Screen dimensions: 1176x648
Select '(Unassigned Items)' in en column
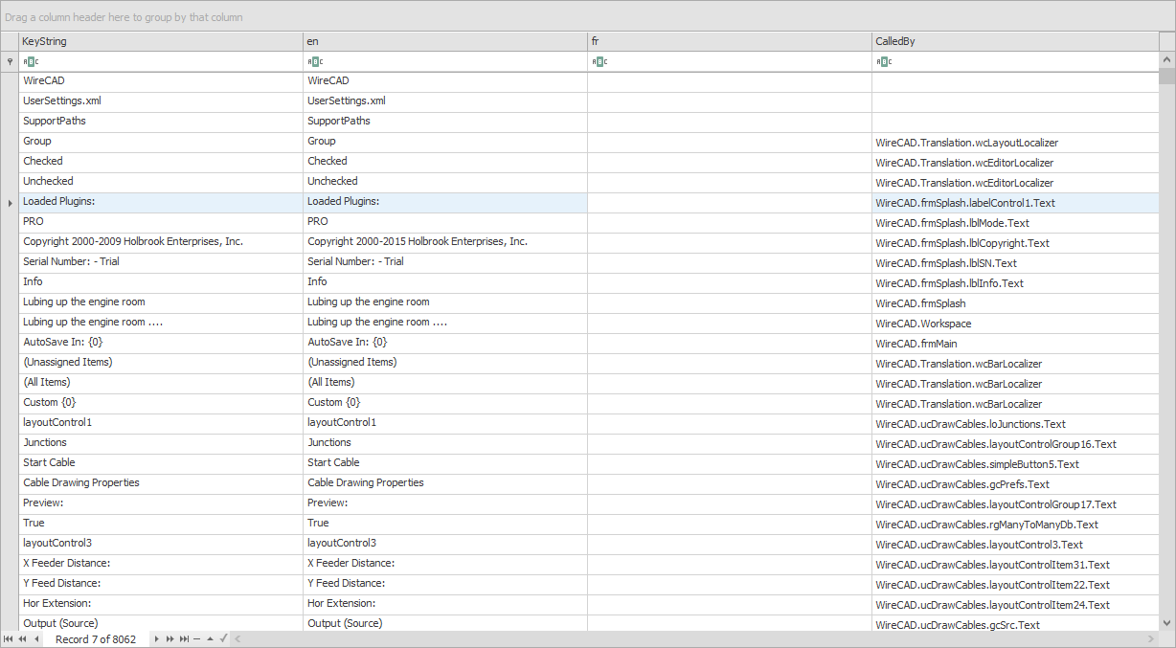[x=445, y=363]
